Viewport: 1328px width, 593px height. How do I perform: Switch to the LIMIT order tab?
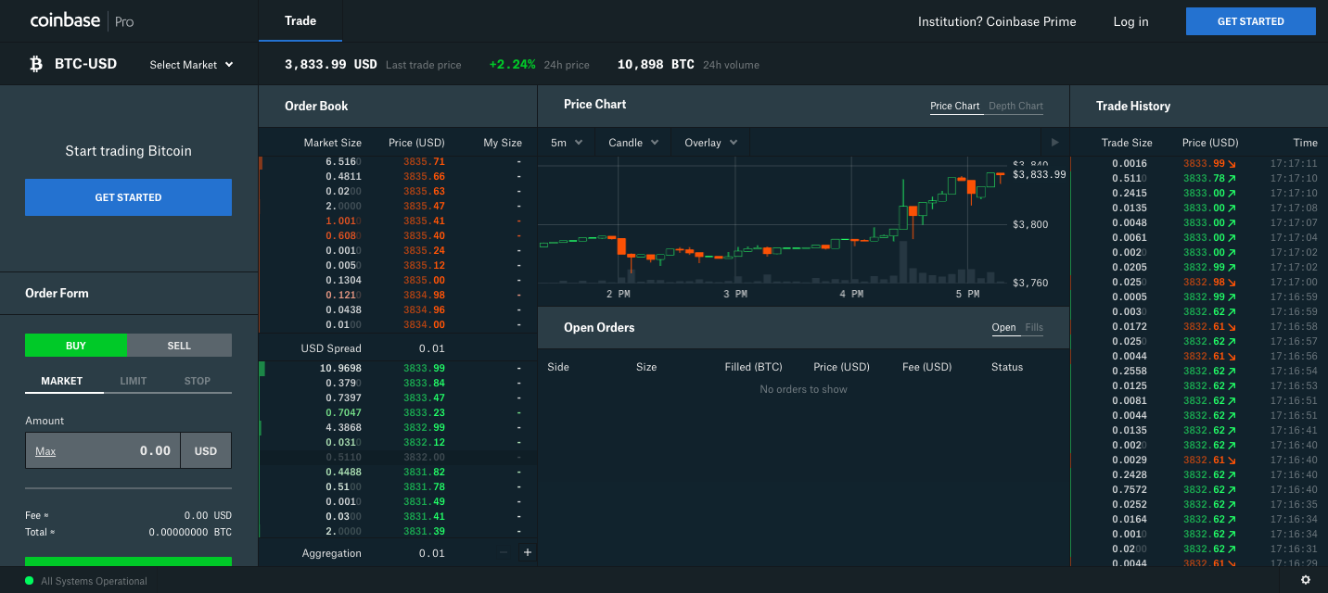[133, 380]
